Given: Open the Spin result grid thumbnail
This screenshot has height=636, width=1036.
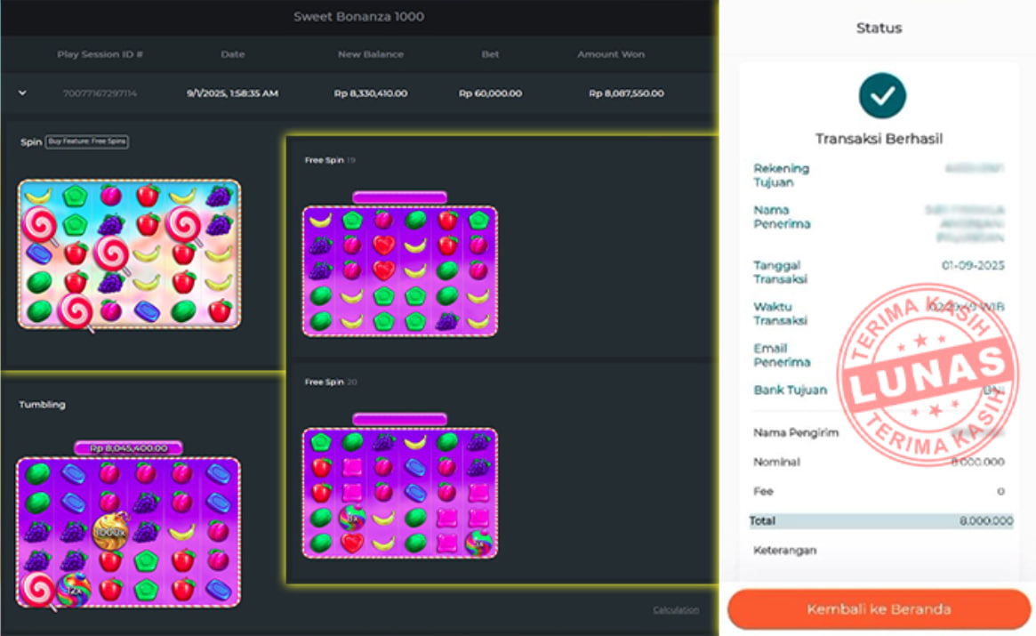Looking at the screenshot, I should coord(129,254).
